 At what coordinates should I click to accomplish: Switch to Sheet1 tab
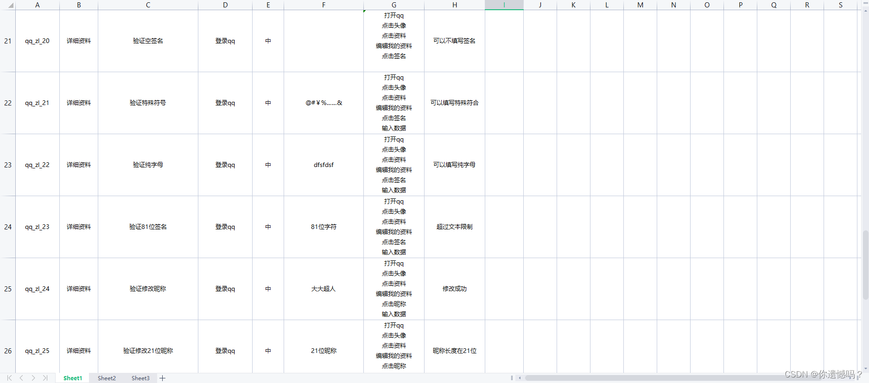point(73,378)
